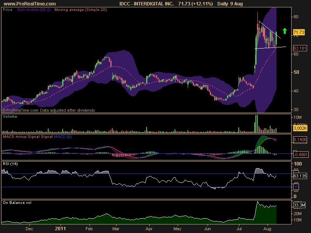311x233 pixels.
Task: Click the -0.4861 histogram value tag
Action: point(301,155)
